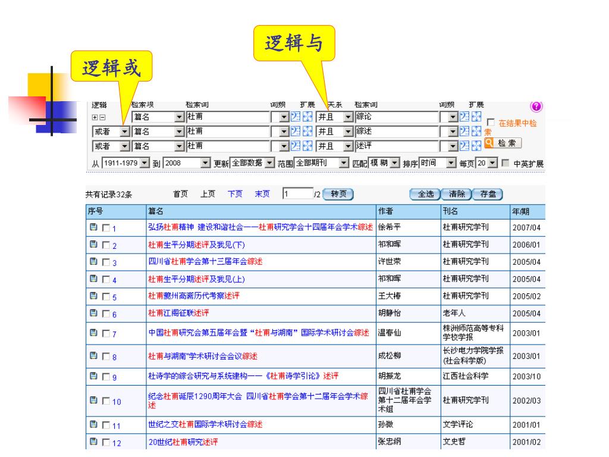Go to next page via 下页

click(x=235, y=194)
